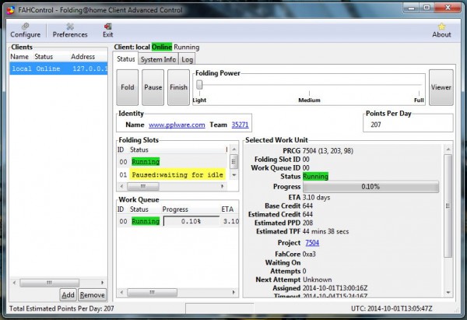Open the Configure toolbar item

[26, 30]
